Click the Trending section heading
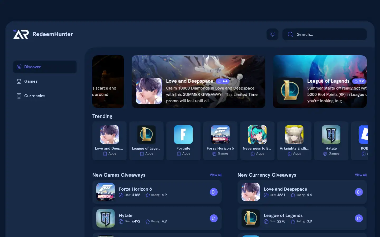The width and height of the screenshot is (380, 237). click(102, 116)
